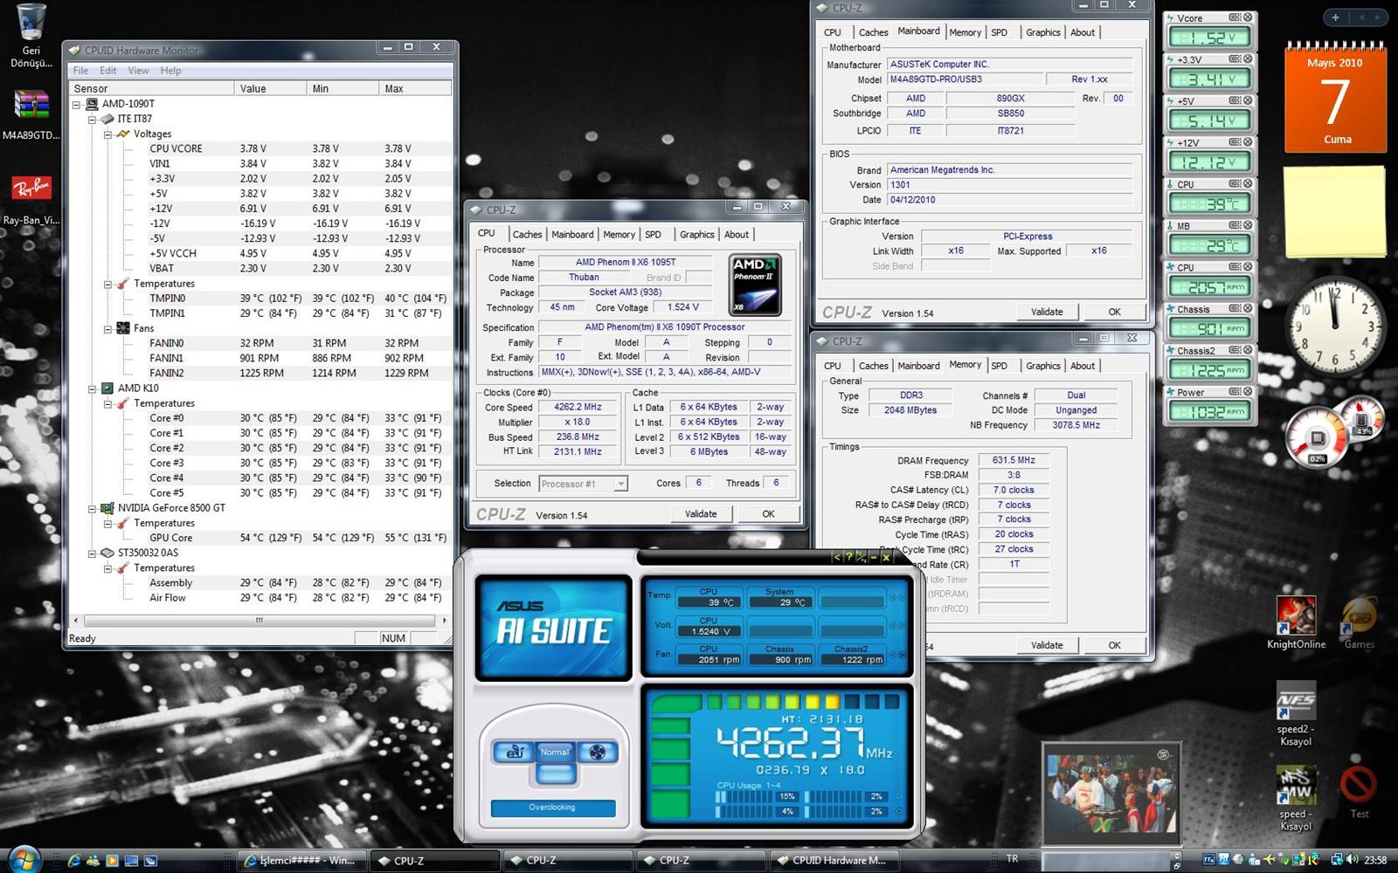Open settings of the Power fan widget
This screenshot has width=1398, height=873.
[1235, 392]
